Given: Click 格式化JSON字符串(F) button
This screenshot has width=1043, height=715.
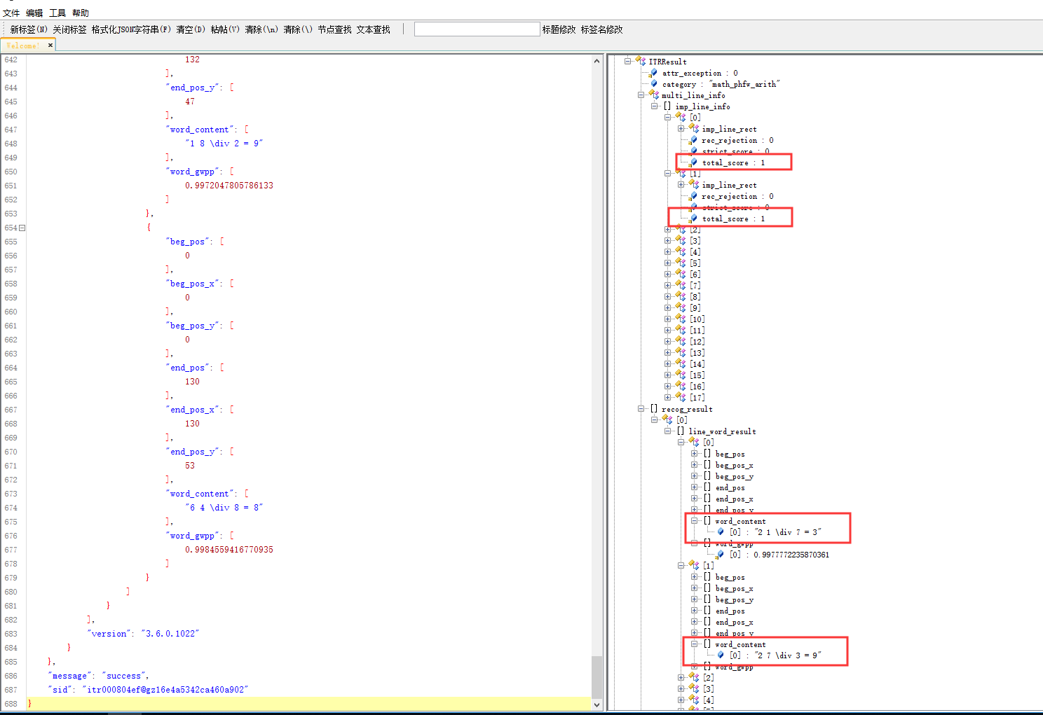Looking at the screenshot, I should (x=131, y=29).
